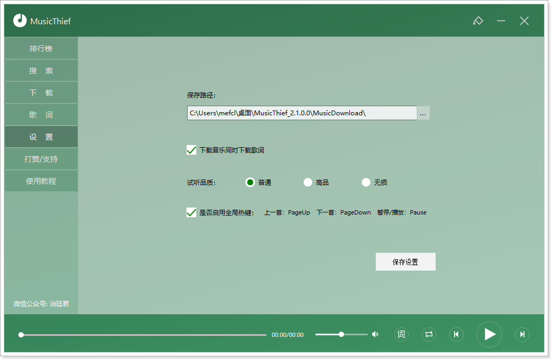Click the MusicThief title text
Viewport: 551px width, 359px height.
(51, 22)
